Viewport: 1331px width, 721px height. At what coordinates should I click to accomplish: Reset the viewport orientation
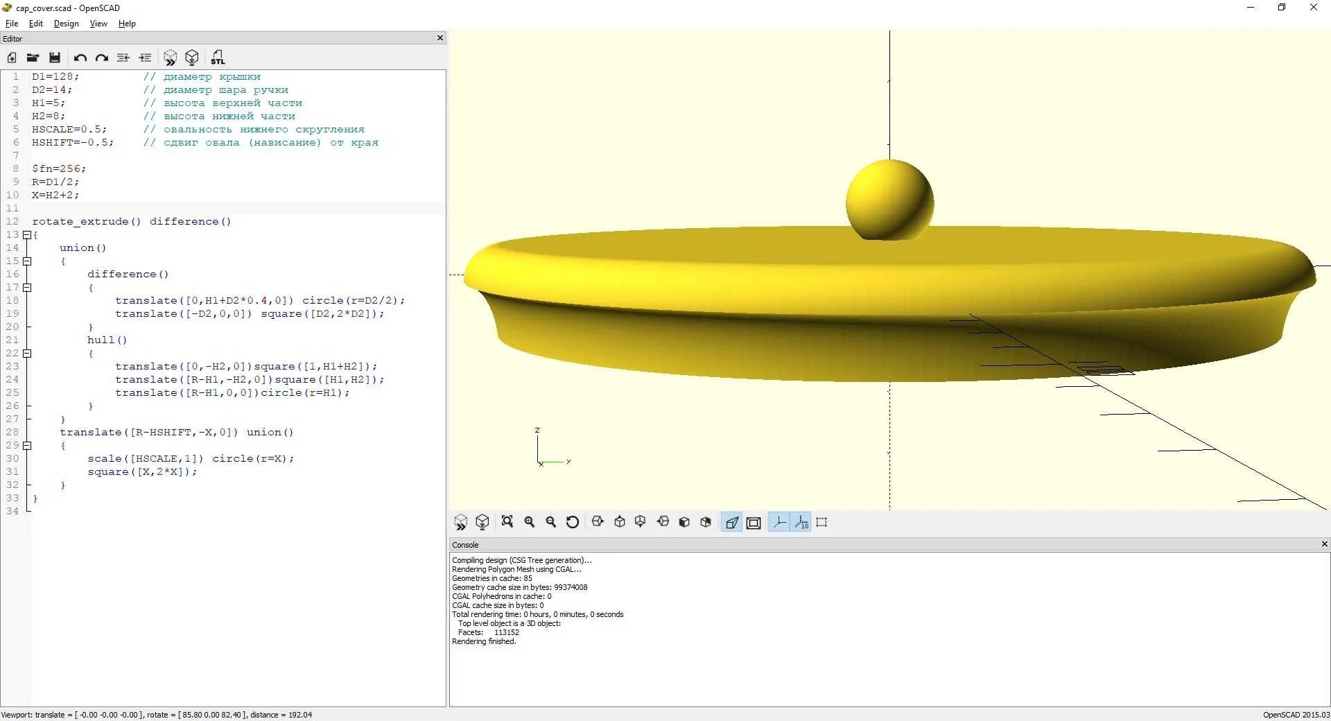pyautogui.click(x=573, y=522)
